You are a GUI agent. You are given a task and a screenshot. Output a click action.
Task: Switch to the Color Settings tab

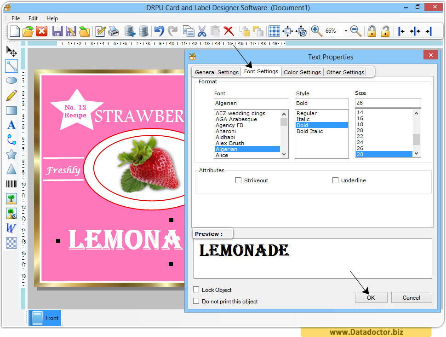click(x=302, y=72)
